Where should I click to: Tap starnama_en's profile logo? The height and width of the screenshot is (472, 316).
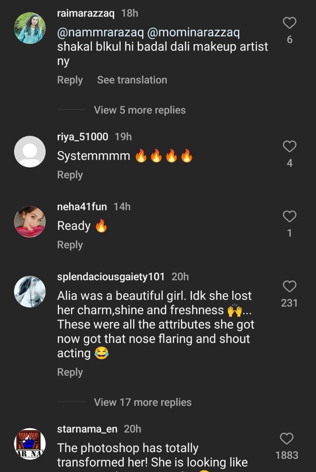click(30, 444)
